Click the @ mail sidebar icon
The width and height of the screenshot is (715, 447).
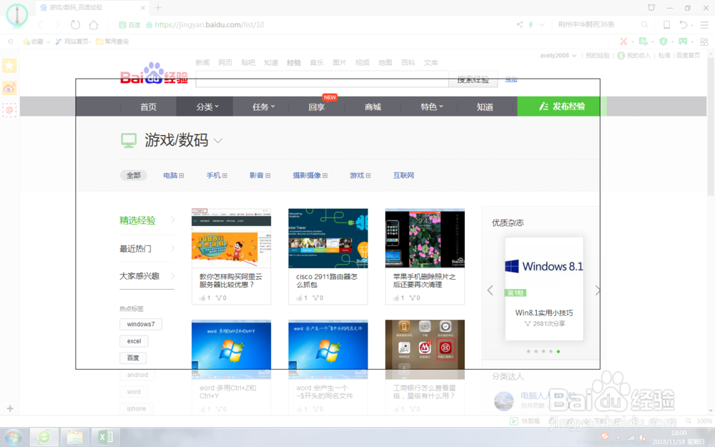[x=9, y=110]
